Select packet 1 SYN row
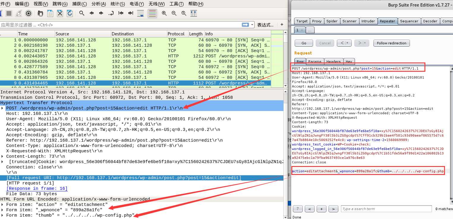 [135, 40]
